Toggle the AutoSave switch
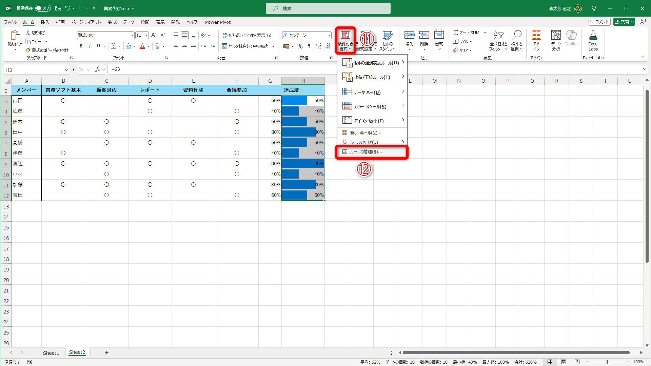651x366 pixels. [x=43, y=8]
